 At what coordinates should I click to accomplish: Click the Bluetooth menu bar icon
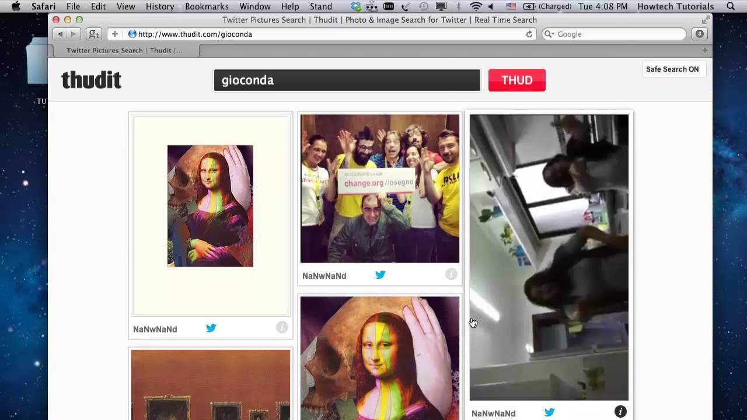pos(458,6)
